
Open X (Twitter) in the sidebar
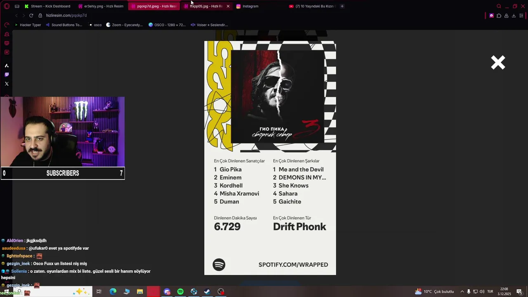coord(7,84)
